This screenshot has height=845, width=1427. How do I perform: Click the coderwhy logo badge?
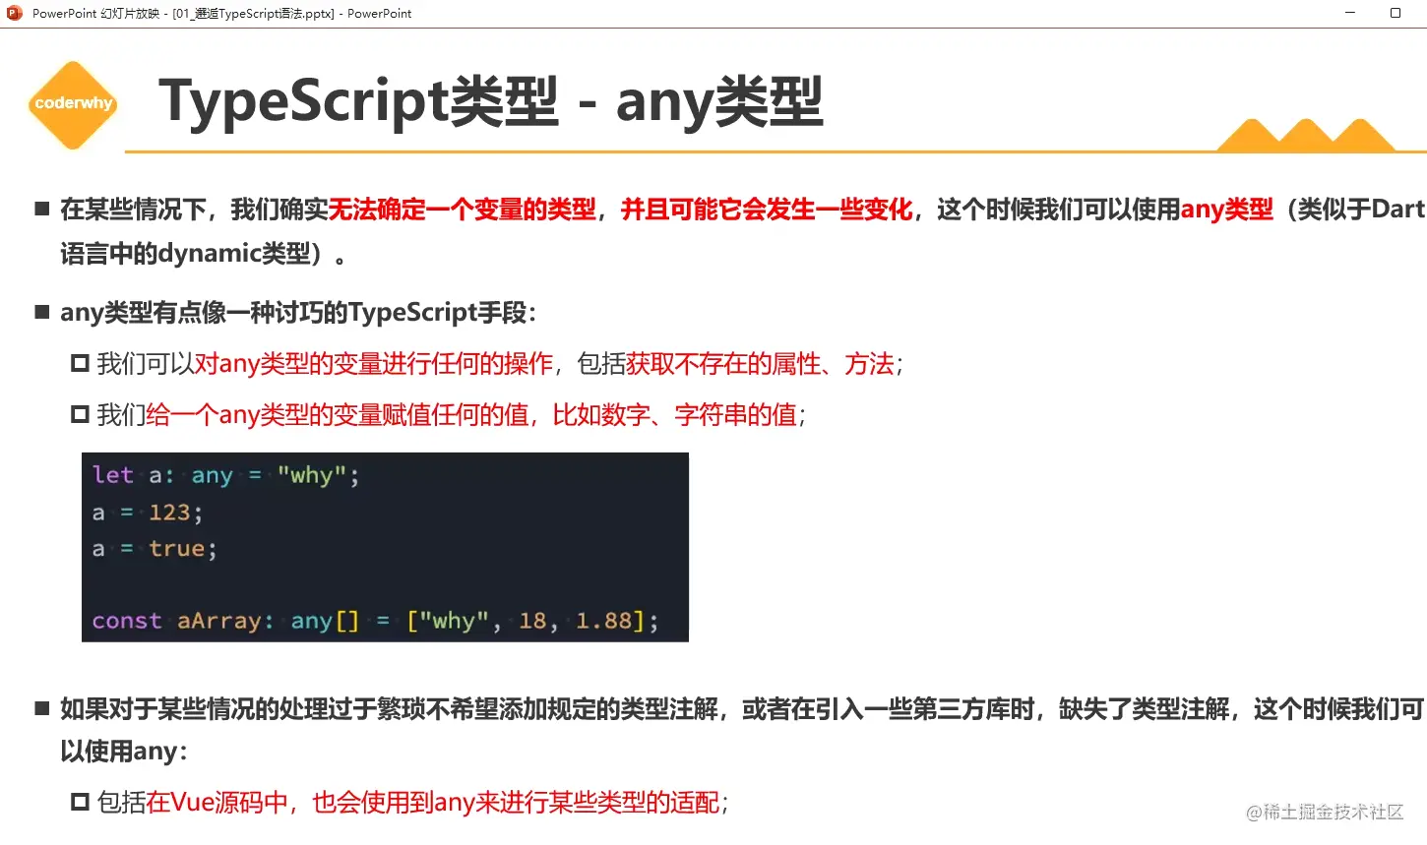tap(74, 104)
